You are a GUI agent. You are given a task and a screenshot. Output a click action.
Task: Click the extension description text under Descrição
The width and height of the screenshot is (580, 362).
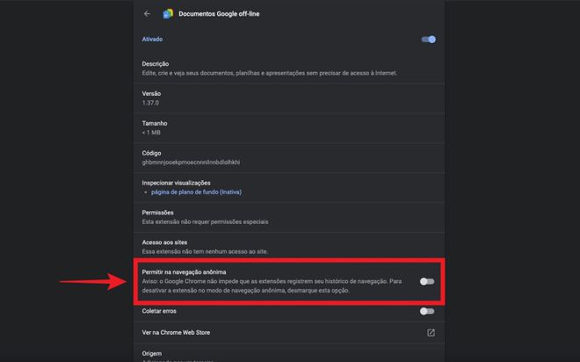269,73
